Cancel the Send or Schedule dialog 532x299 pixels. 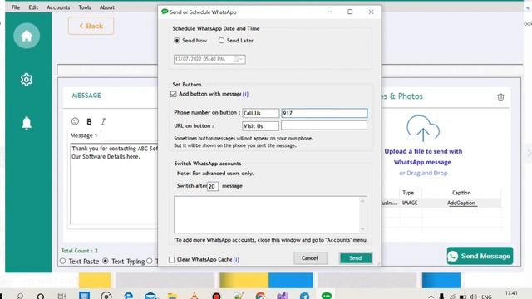[x=310, y=258]
